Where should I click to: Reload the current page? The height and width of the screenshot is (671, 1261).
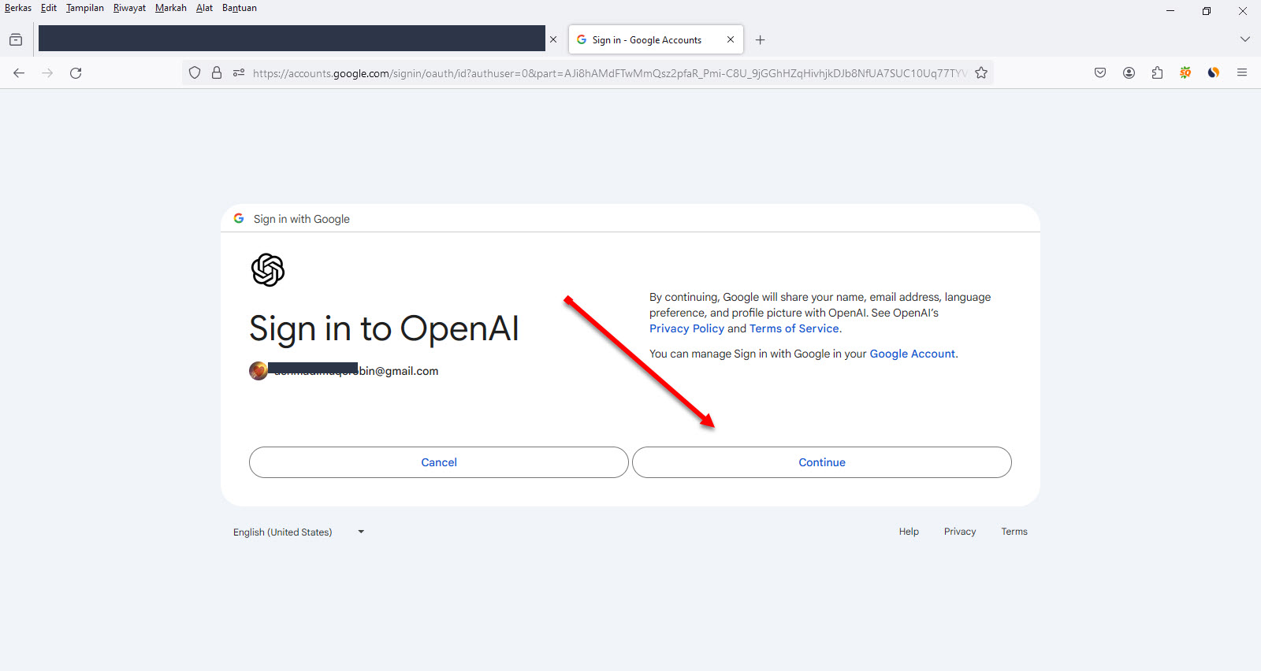coord(76,73)
